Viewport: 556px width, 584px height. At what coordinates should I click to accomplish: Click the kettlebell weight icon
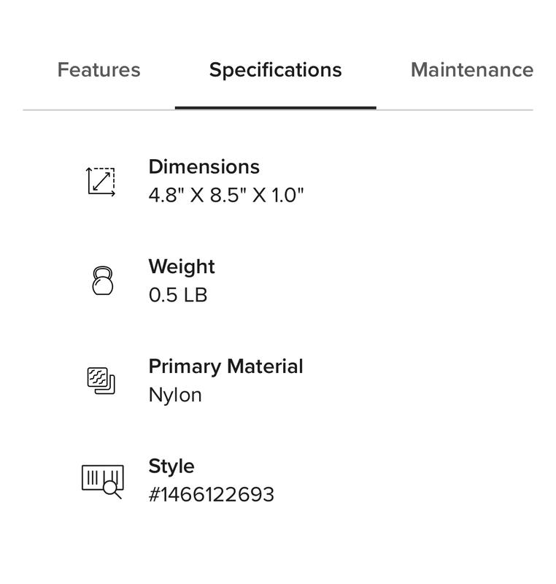(x=102, y=281)
